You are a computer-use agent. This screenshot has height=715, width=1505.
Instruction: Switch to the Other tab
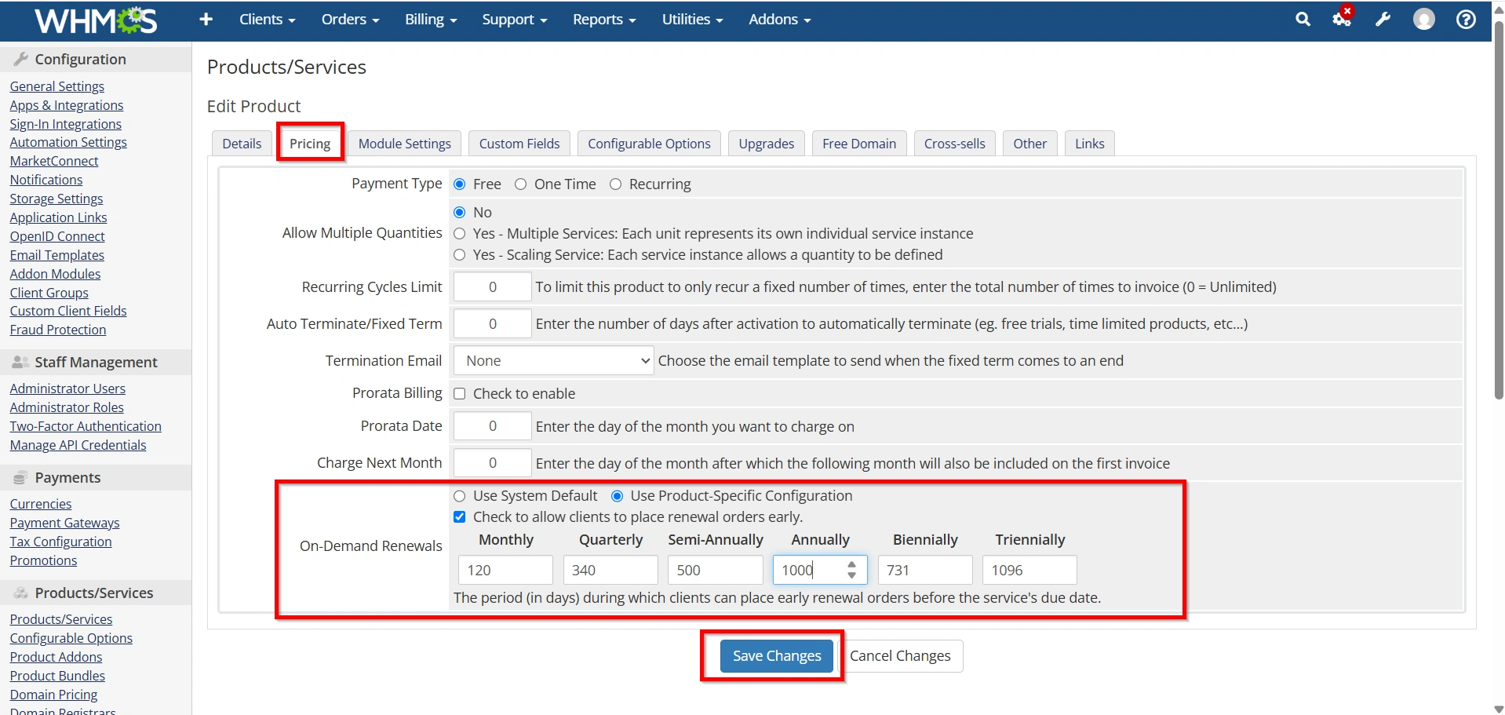coord(1030,144)
